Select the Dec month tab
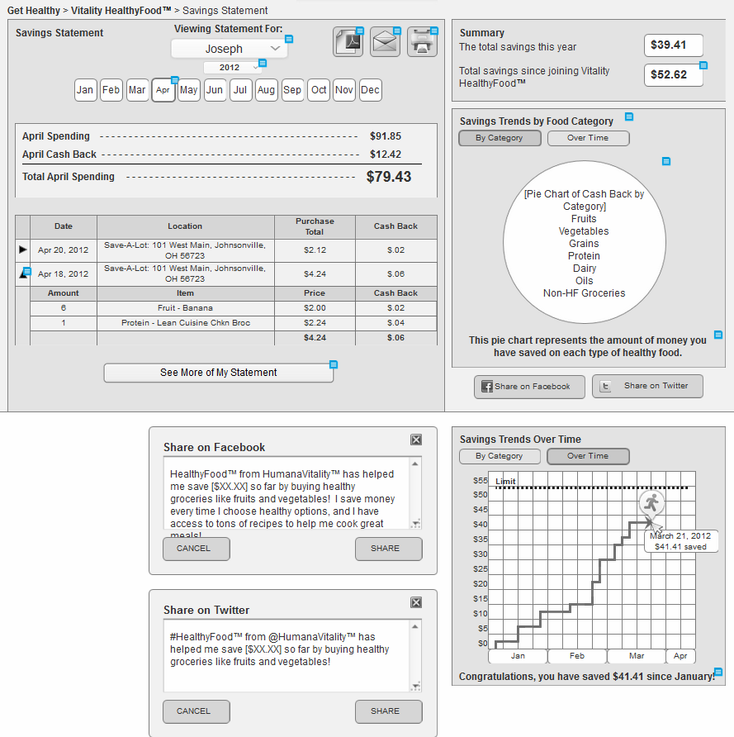734x737 pixels. point(370,90)
